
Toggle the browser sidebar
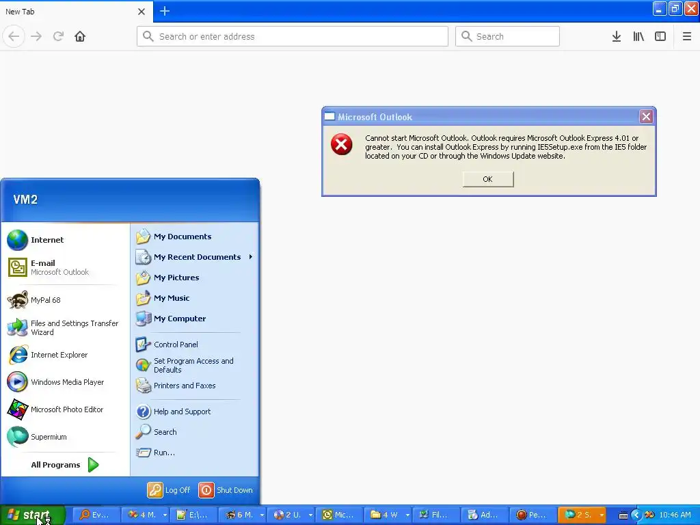pos(660,36)
